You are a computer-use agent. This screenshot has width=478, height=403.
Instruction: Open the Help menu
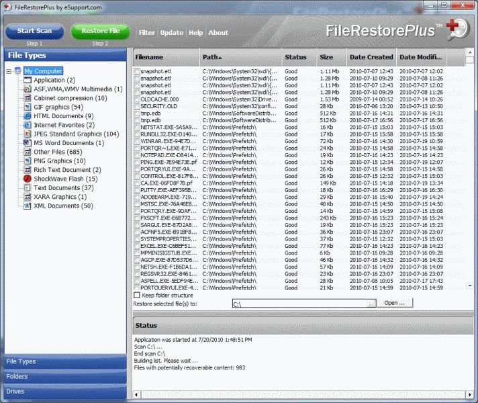point(195,32)
